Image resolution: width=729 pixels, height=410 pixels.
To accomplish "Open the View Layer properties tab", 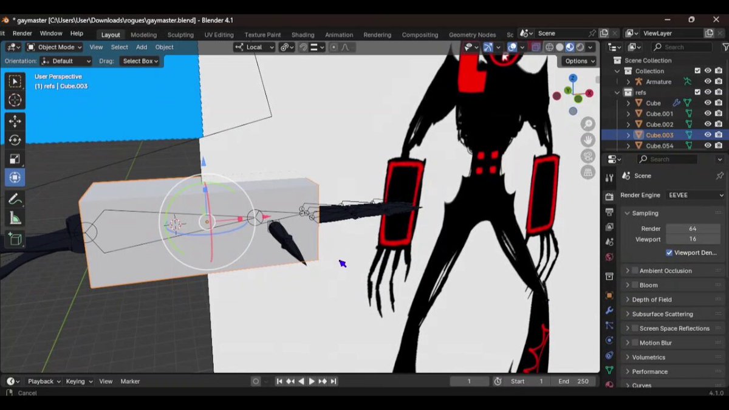I will pyautogui.click(x=609, y=227).
